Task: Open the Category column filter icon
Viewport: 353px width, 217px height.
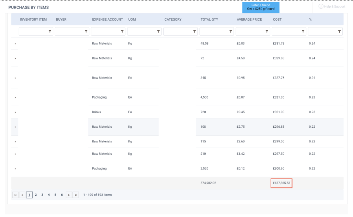Action: coord(194,32)
